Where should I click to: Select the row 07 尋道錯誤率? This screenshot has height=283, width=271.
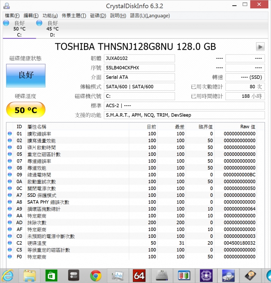tap(132, 161)
